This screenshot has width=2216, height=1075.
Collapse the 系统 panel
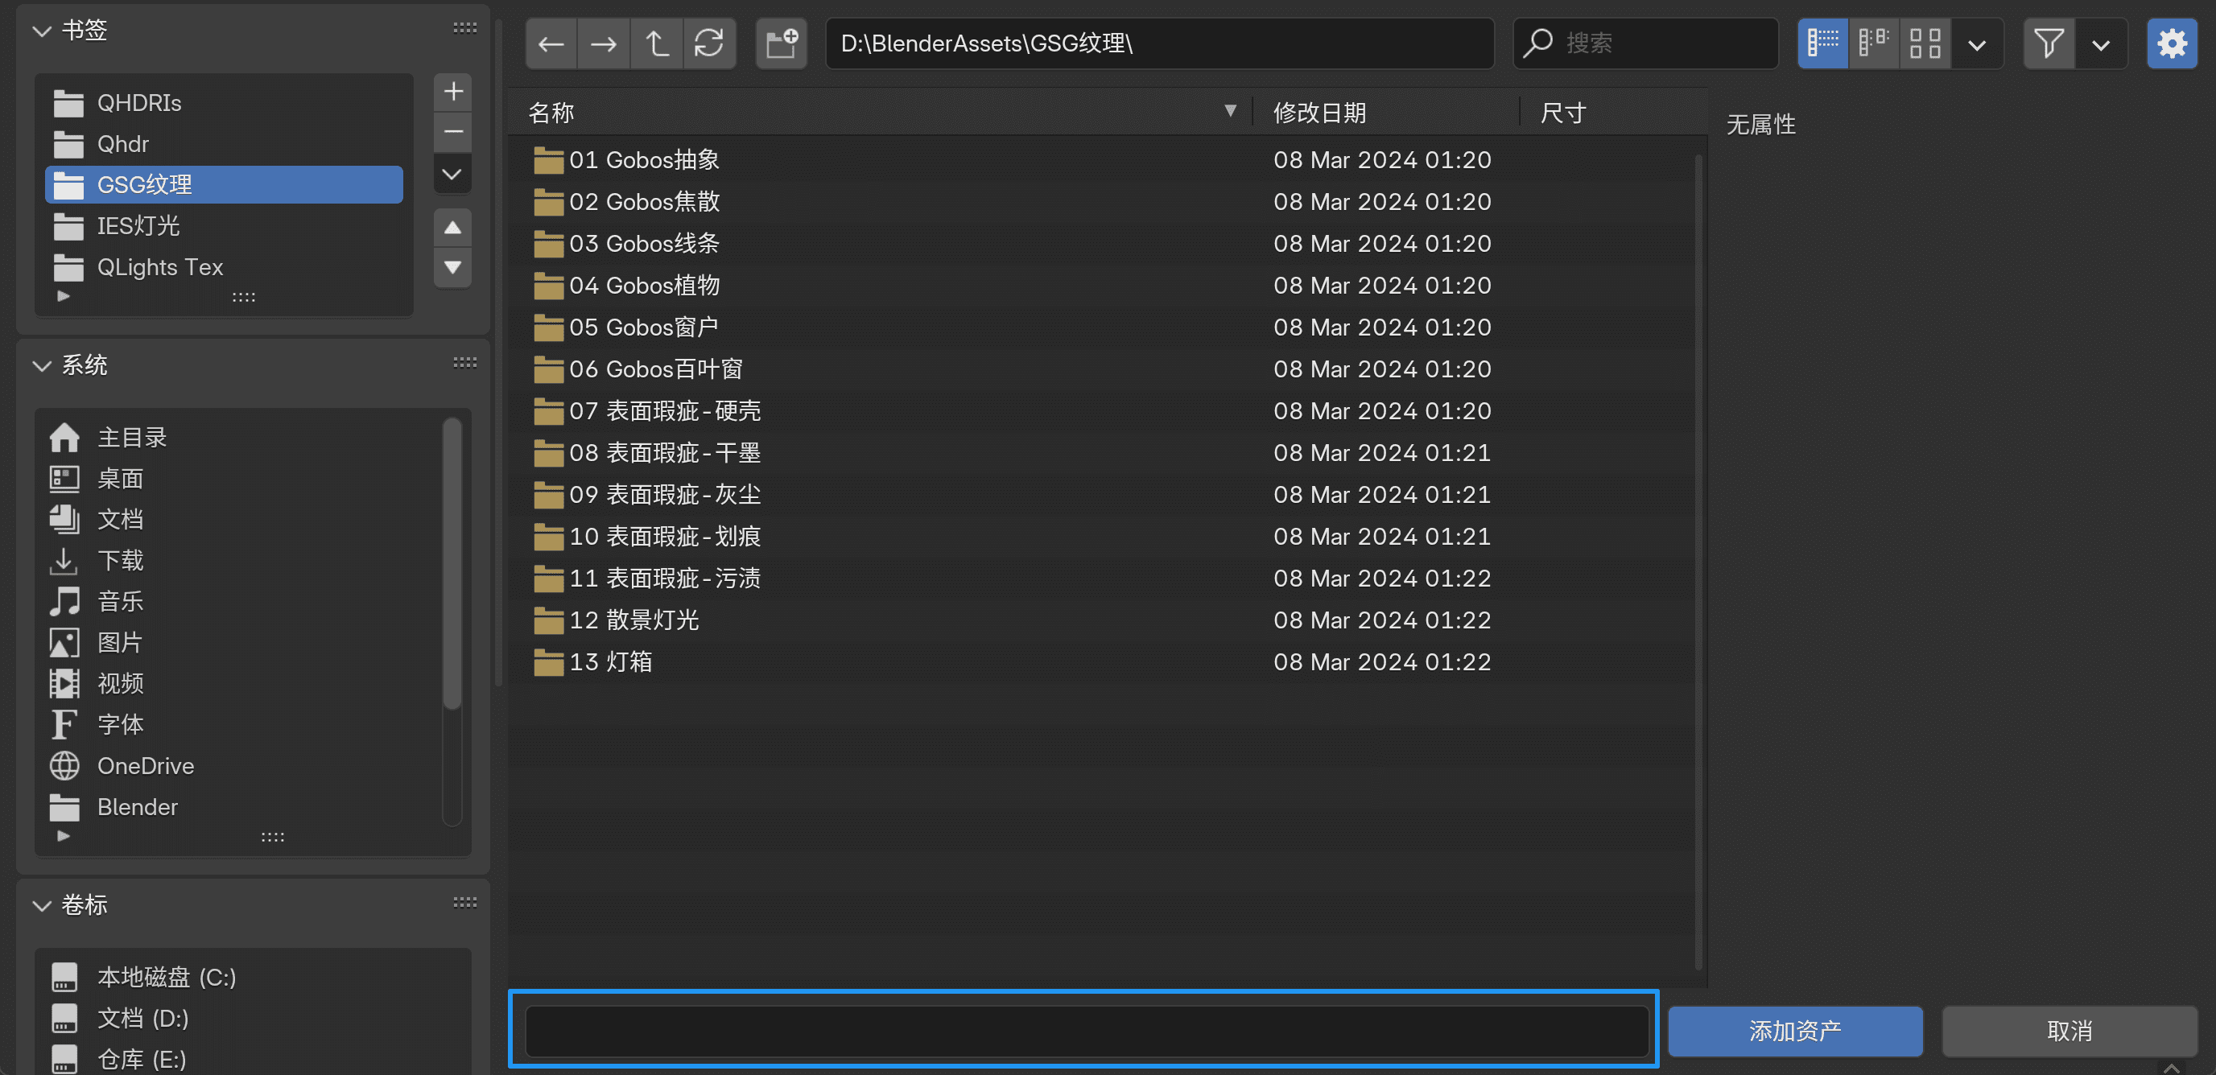pyautogui.click(x=41, y=365)
